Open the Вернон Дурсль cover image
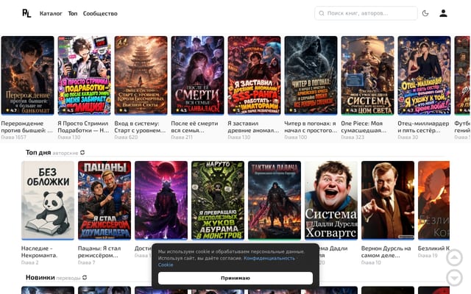Viewport: 471px width, 294px height. coord(388,201)
